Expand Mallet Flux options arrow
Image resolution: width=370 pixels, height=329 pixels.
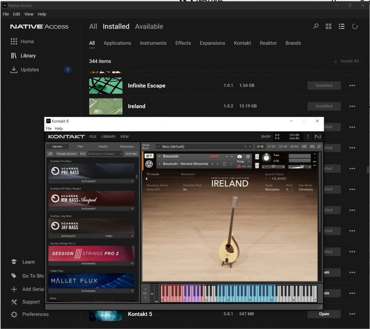(132, 291)
